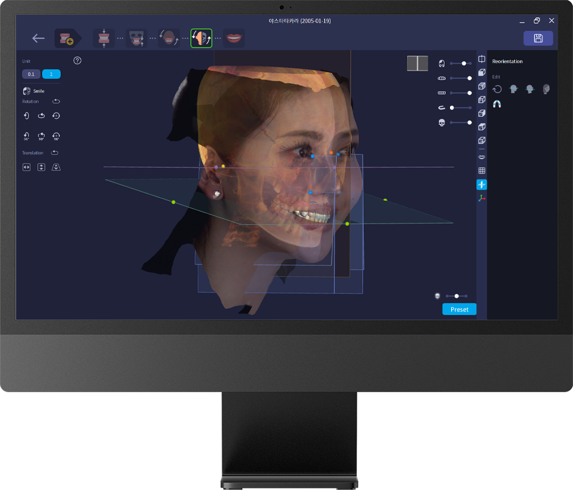Toggle the highlighted crosshair tool in right sidebar
573x490 pixels.
[482, 184]
